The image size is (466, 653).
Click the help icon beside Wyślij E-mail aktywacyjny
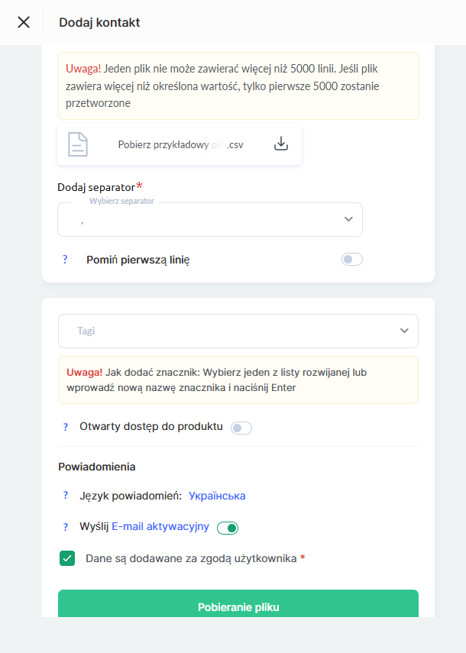[65, 527]
